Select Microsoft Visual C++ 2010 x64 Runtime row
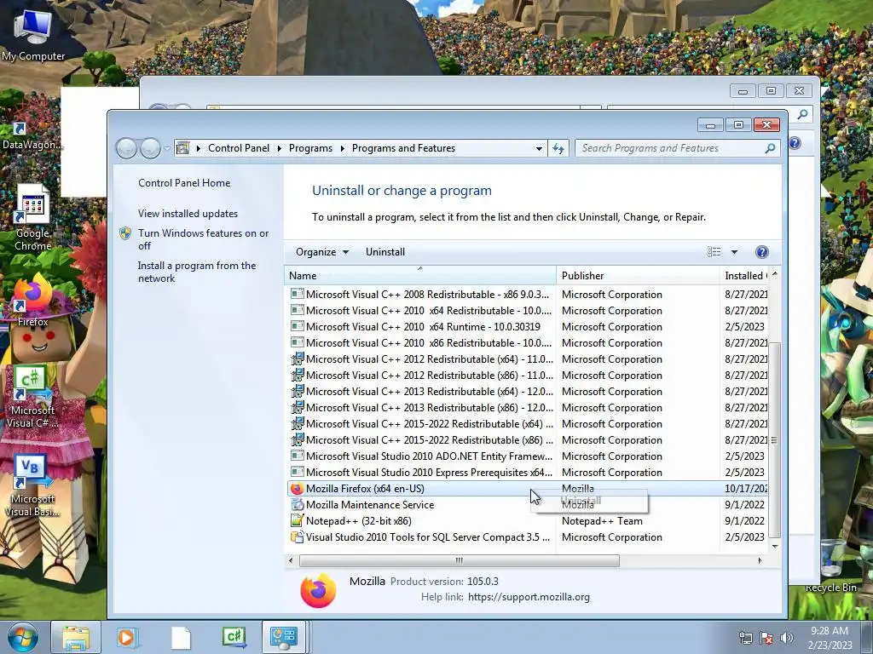This screenshot has height=654, width=873. coord(527,326)
